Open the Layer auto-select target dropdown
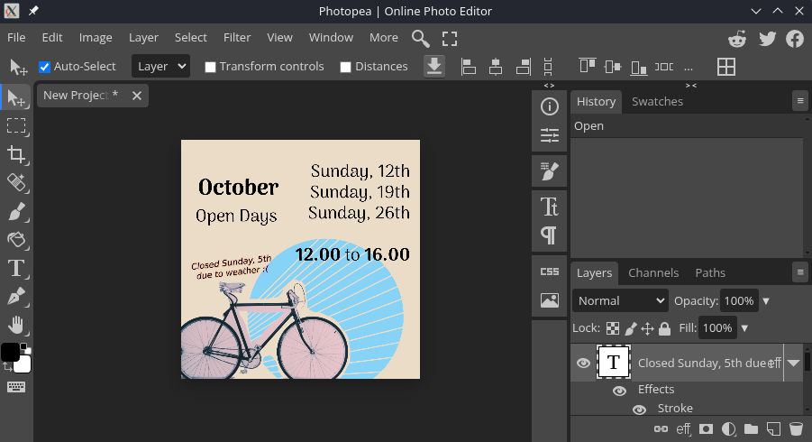The width and height of the screenshot is (812, 442). click(x=160, y=66)
